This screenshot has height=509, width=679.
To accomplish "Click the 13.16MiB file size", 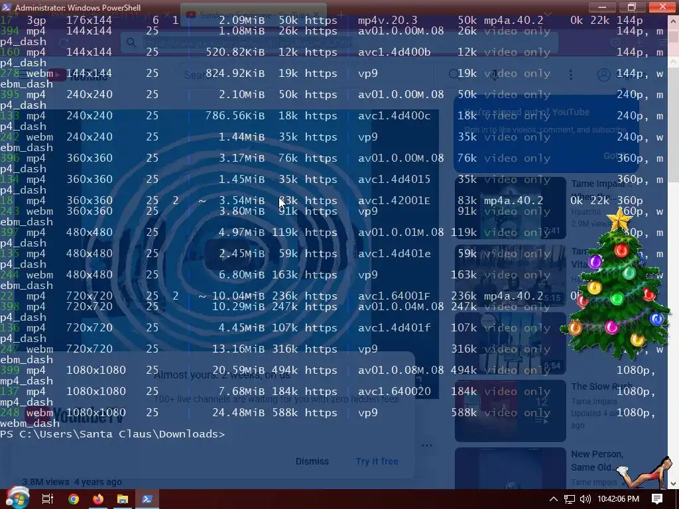I will [x=238, y=349].
